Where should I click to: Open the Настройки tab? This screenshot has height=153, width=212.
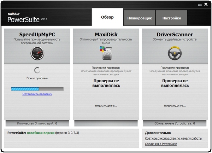point(172,18)
